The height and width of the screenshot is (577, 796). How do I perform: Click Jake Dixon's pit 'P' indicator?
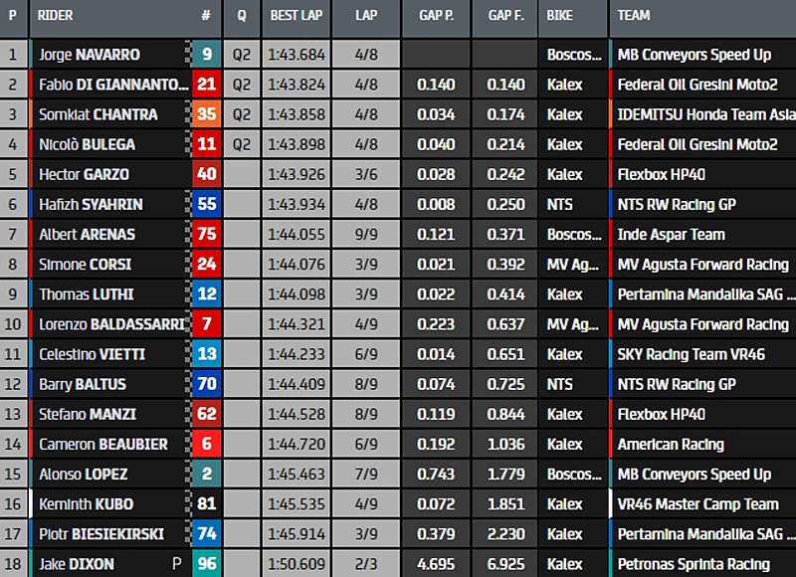coord(176,564)
